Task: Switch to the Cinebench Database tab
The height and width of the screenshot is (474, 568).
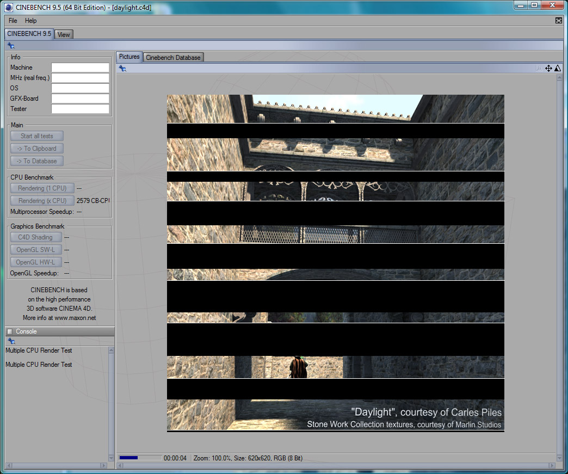Action: coord(173,58)
